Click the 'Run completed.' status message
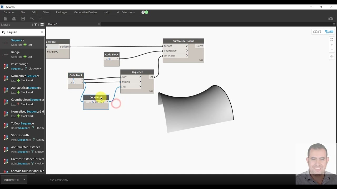337x189 pixels. point(59,180)
